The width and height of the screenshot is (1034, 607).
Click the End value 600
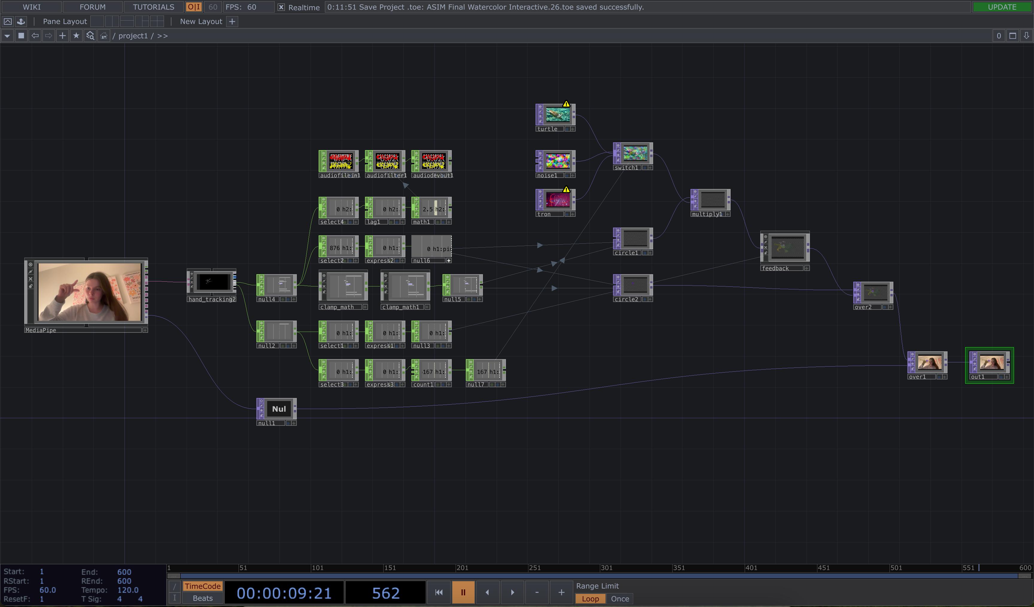[x=124, y=572]
